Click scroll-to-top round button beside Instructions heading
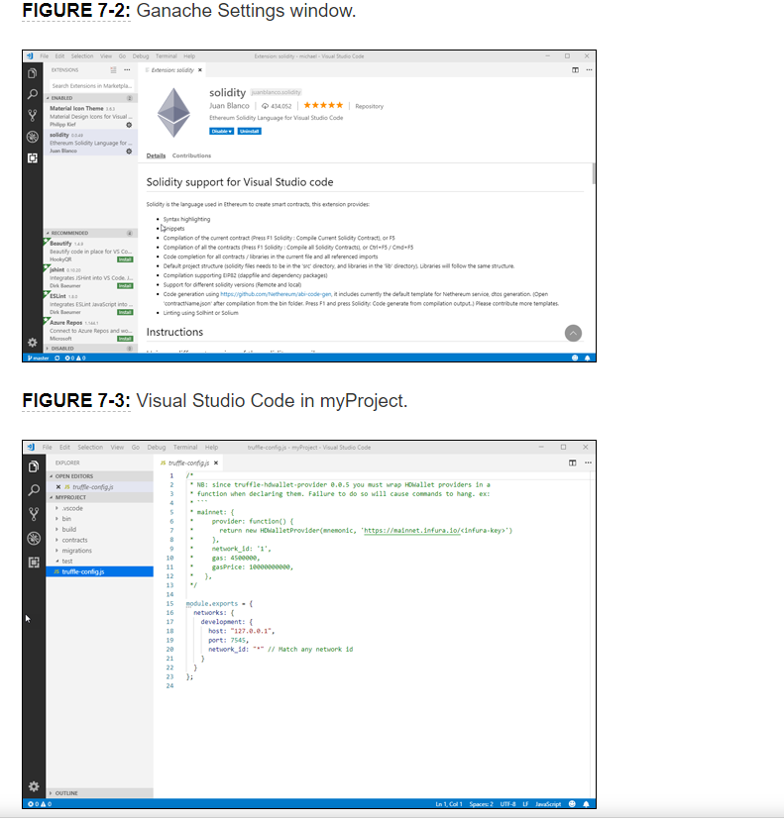Viewport: 784px width, 822px height. 573,333
